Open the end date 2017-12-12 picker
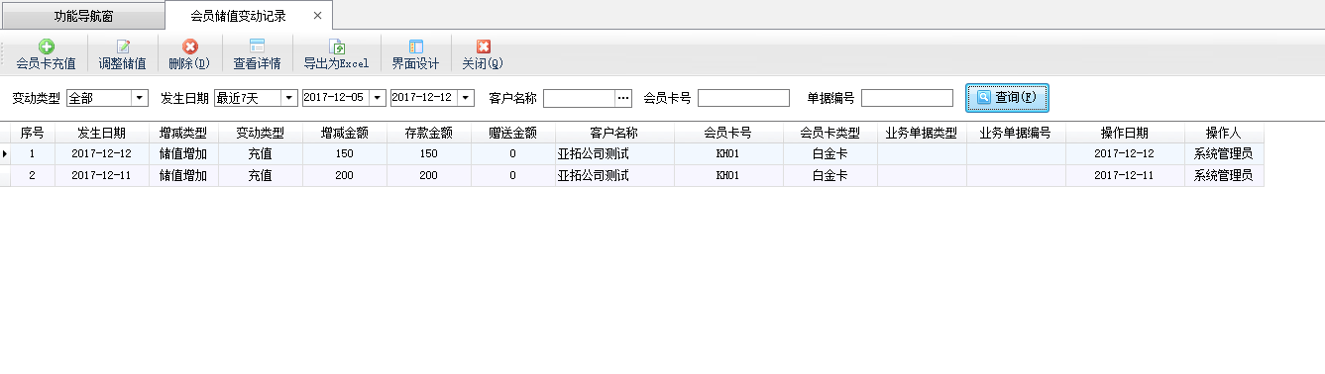 (x=467, y=98)
